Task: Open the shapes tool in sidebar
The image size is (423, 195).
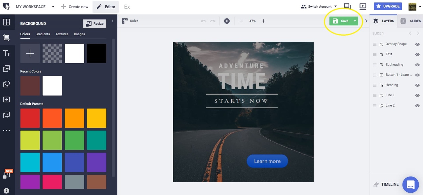Action: pos(6,84)
